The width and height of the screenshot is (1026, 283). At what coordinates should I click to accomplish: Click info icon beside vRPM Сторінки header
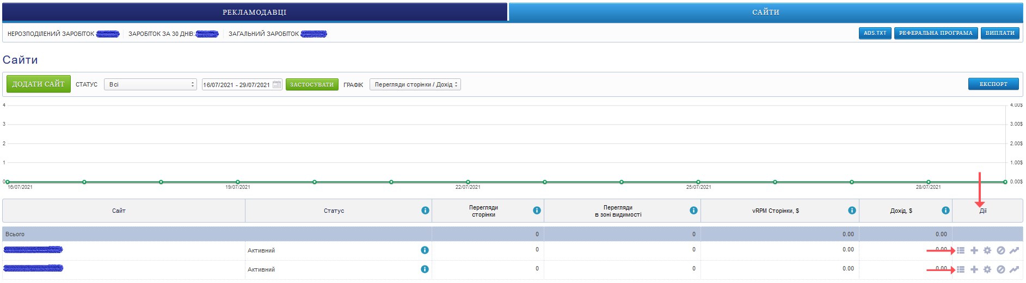tap(852, 211)
